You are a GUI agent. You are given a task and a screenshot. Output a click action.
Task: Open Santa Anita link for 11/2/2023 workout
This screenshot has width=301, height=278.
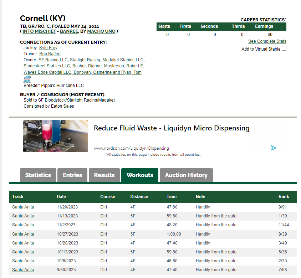(x=23, y=225)
